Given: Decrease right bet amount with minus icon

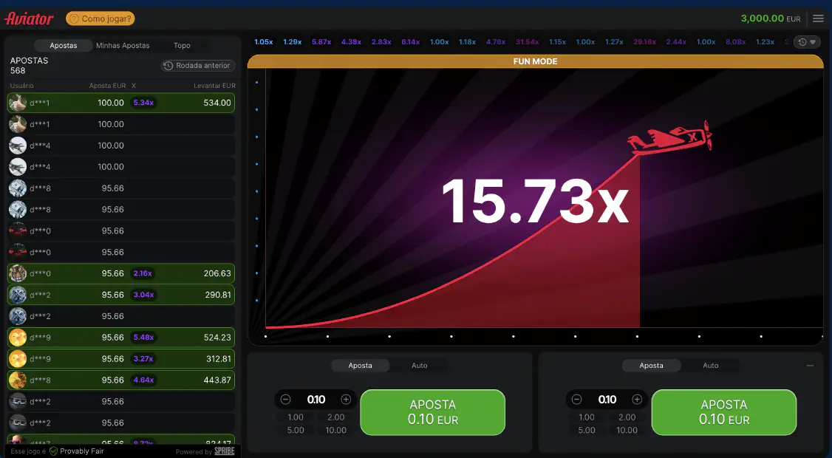Looking at the screenshot, I should pyautogui.click(x=577, y=400).
